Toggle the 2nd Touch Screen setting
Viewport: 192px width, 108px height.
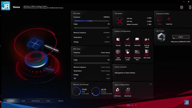[x=127, y=52]
